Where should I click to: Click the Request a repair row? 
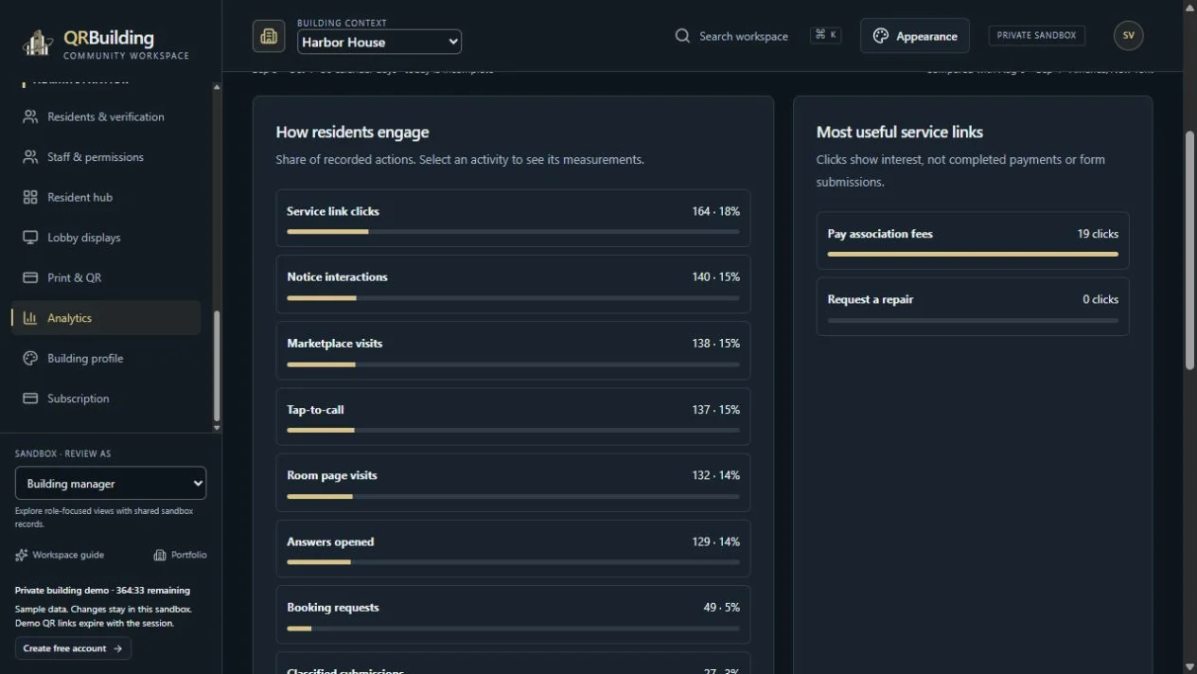pos(973,306)
